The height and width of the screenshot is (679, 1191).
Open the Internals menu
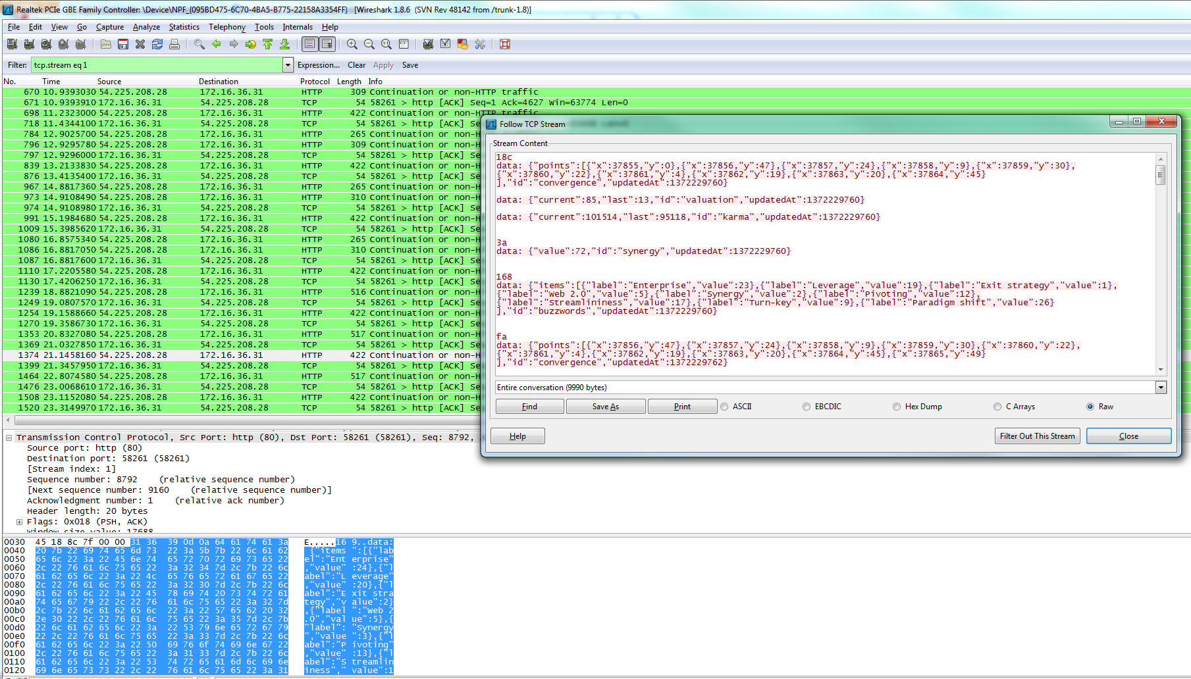[x=298, y=27]
